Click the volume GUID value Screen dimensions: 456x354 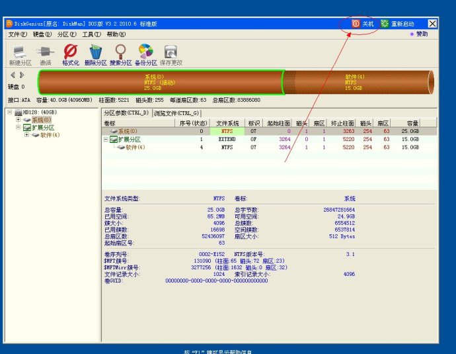[x=216, y=281]
